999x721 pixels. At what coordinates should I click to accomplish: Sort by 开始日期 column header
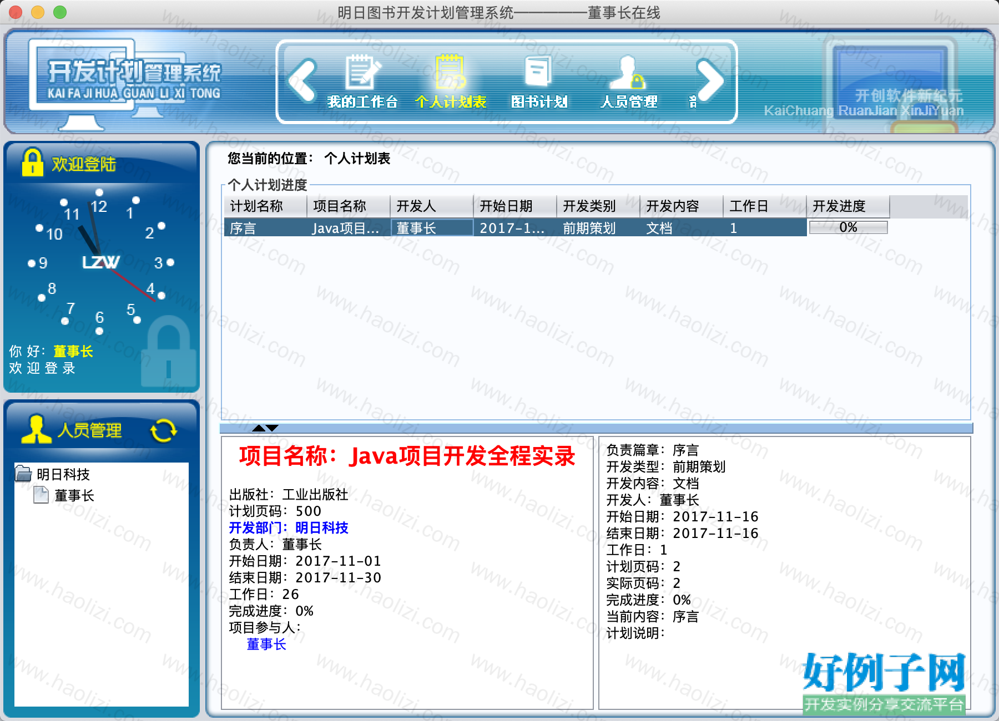pos(515,206)
